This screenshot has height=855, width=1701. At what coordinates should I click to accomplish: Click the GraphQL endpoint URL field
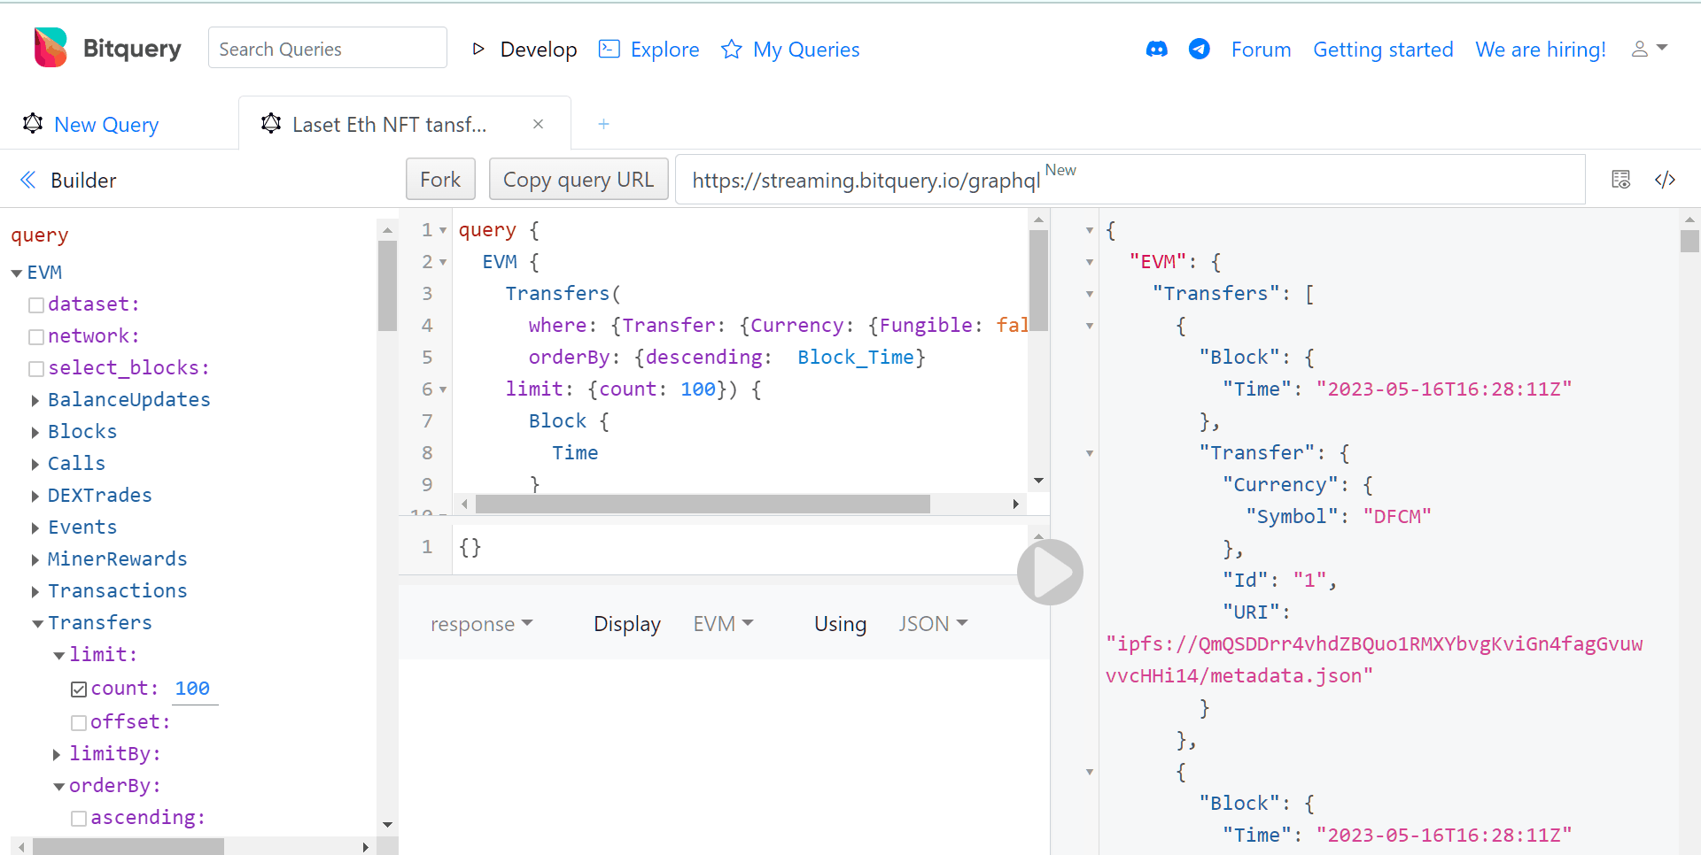tap(1130, 180)
